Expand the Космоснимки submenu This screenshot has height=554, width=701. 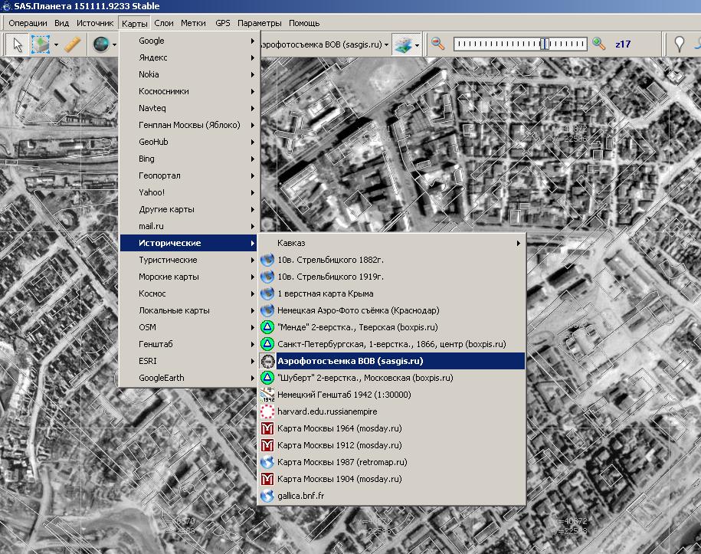tap(189, 91)
